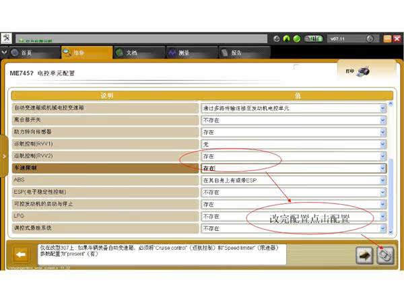The width and height of the screenshot is (404, 303).
Task: Click the grey round status icon beside the green icons
Action: tap(277, 38)
